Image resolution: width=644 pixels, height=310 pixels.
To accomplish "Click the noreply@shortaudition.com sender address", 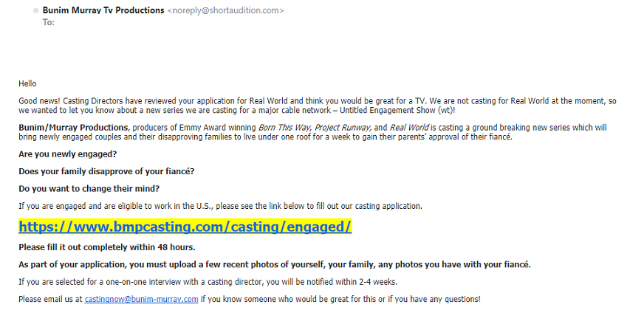I will click(x=225, y=10).
